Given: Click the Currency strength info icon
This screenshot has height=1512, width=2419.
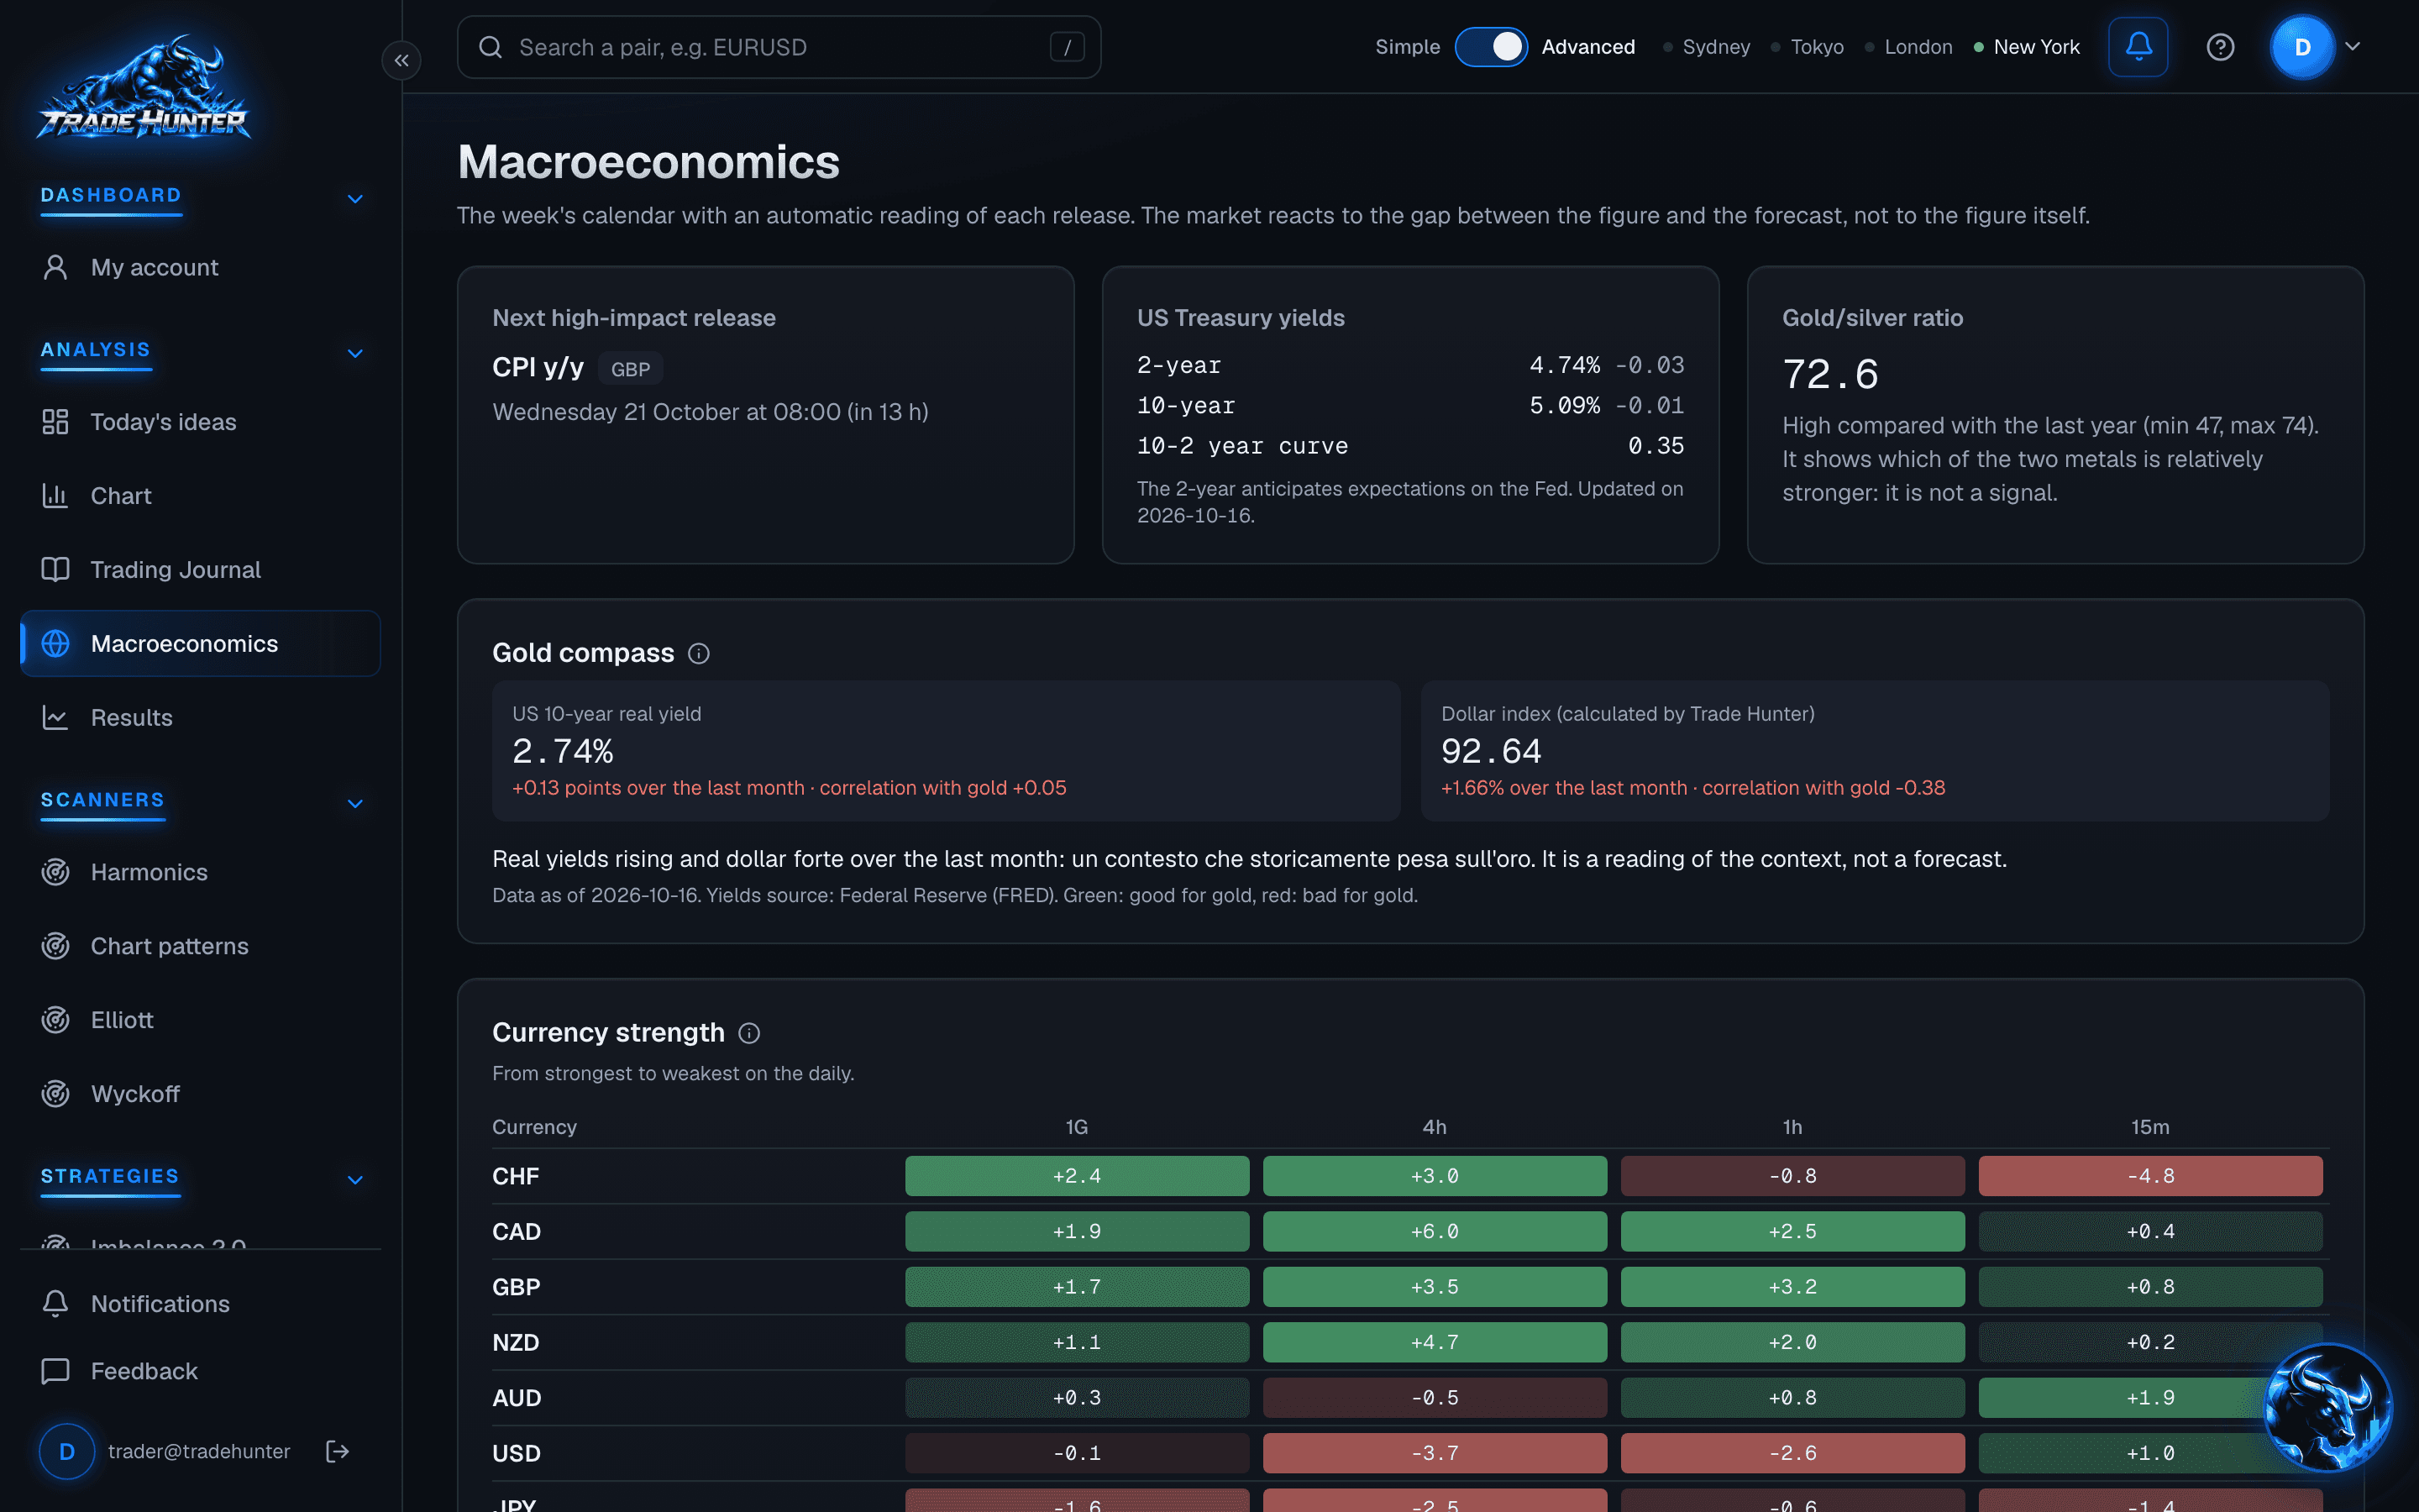Looking at the screenshot, I should pyautogui.click(x=748, y=1033).
